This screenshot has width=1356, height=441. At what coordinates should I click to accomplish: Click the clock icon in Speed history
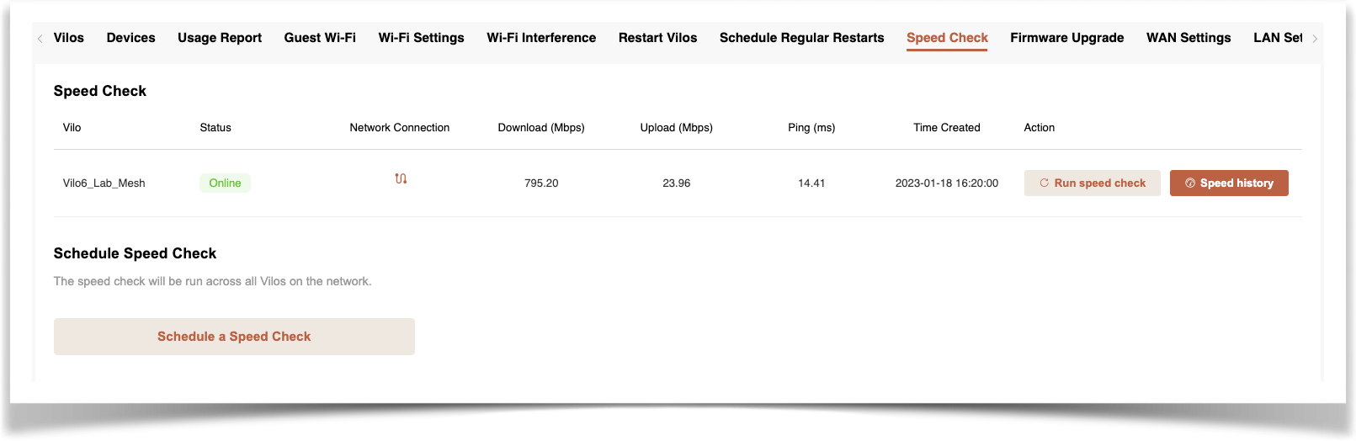[1190, 183]
